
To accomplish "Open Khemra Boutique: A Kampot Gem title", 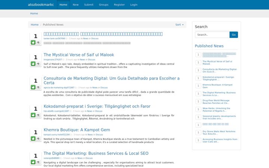I will [77, 130].
